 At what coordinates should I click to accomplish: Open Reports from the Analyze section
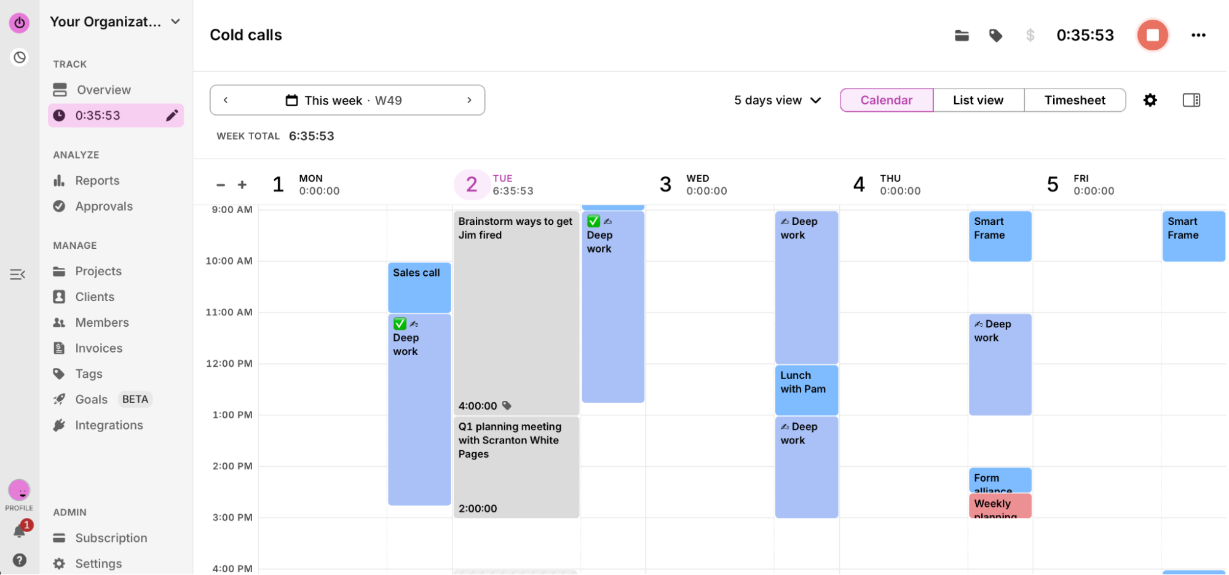(97, 180)
